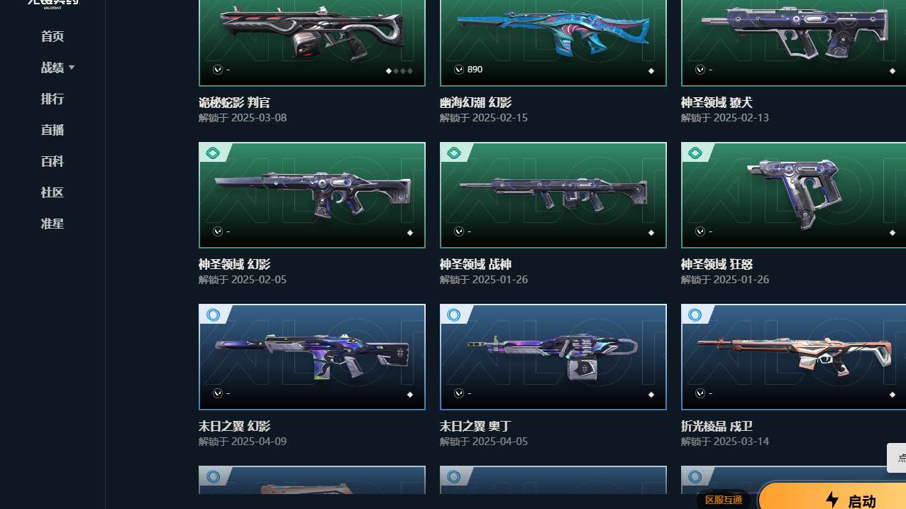Open the 准星 crosshair page
Image resolution: width=906 pixels, height=509 pixels.
(x=53, y=224)
